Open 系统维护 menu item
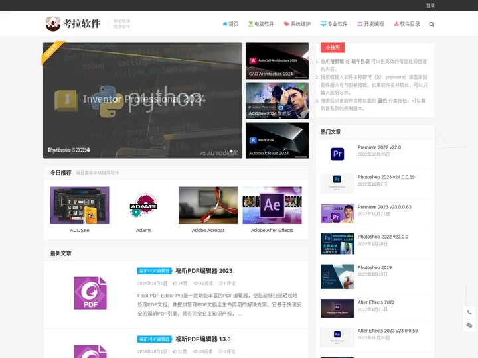478x358 pixels. coord(297,24)
